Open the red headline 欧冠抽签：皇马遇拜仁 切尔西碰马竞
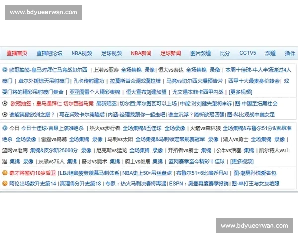The width and height of the screenshot is (298, 238). point(52,104)
